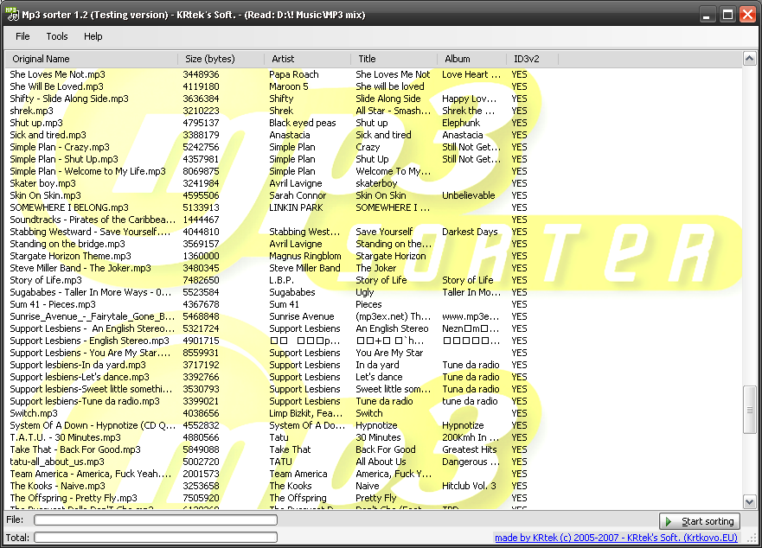762x548 pixels.
Task: Select The Offspring - Pretty Fly.mp3
Action: click(x=74, y=498)
